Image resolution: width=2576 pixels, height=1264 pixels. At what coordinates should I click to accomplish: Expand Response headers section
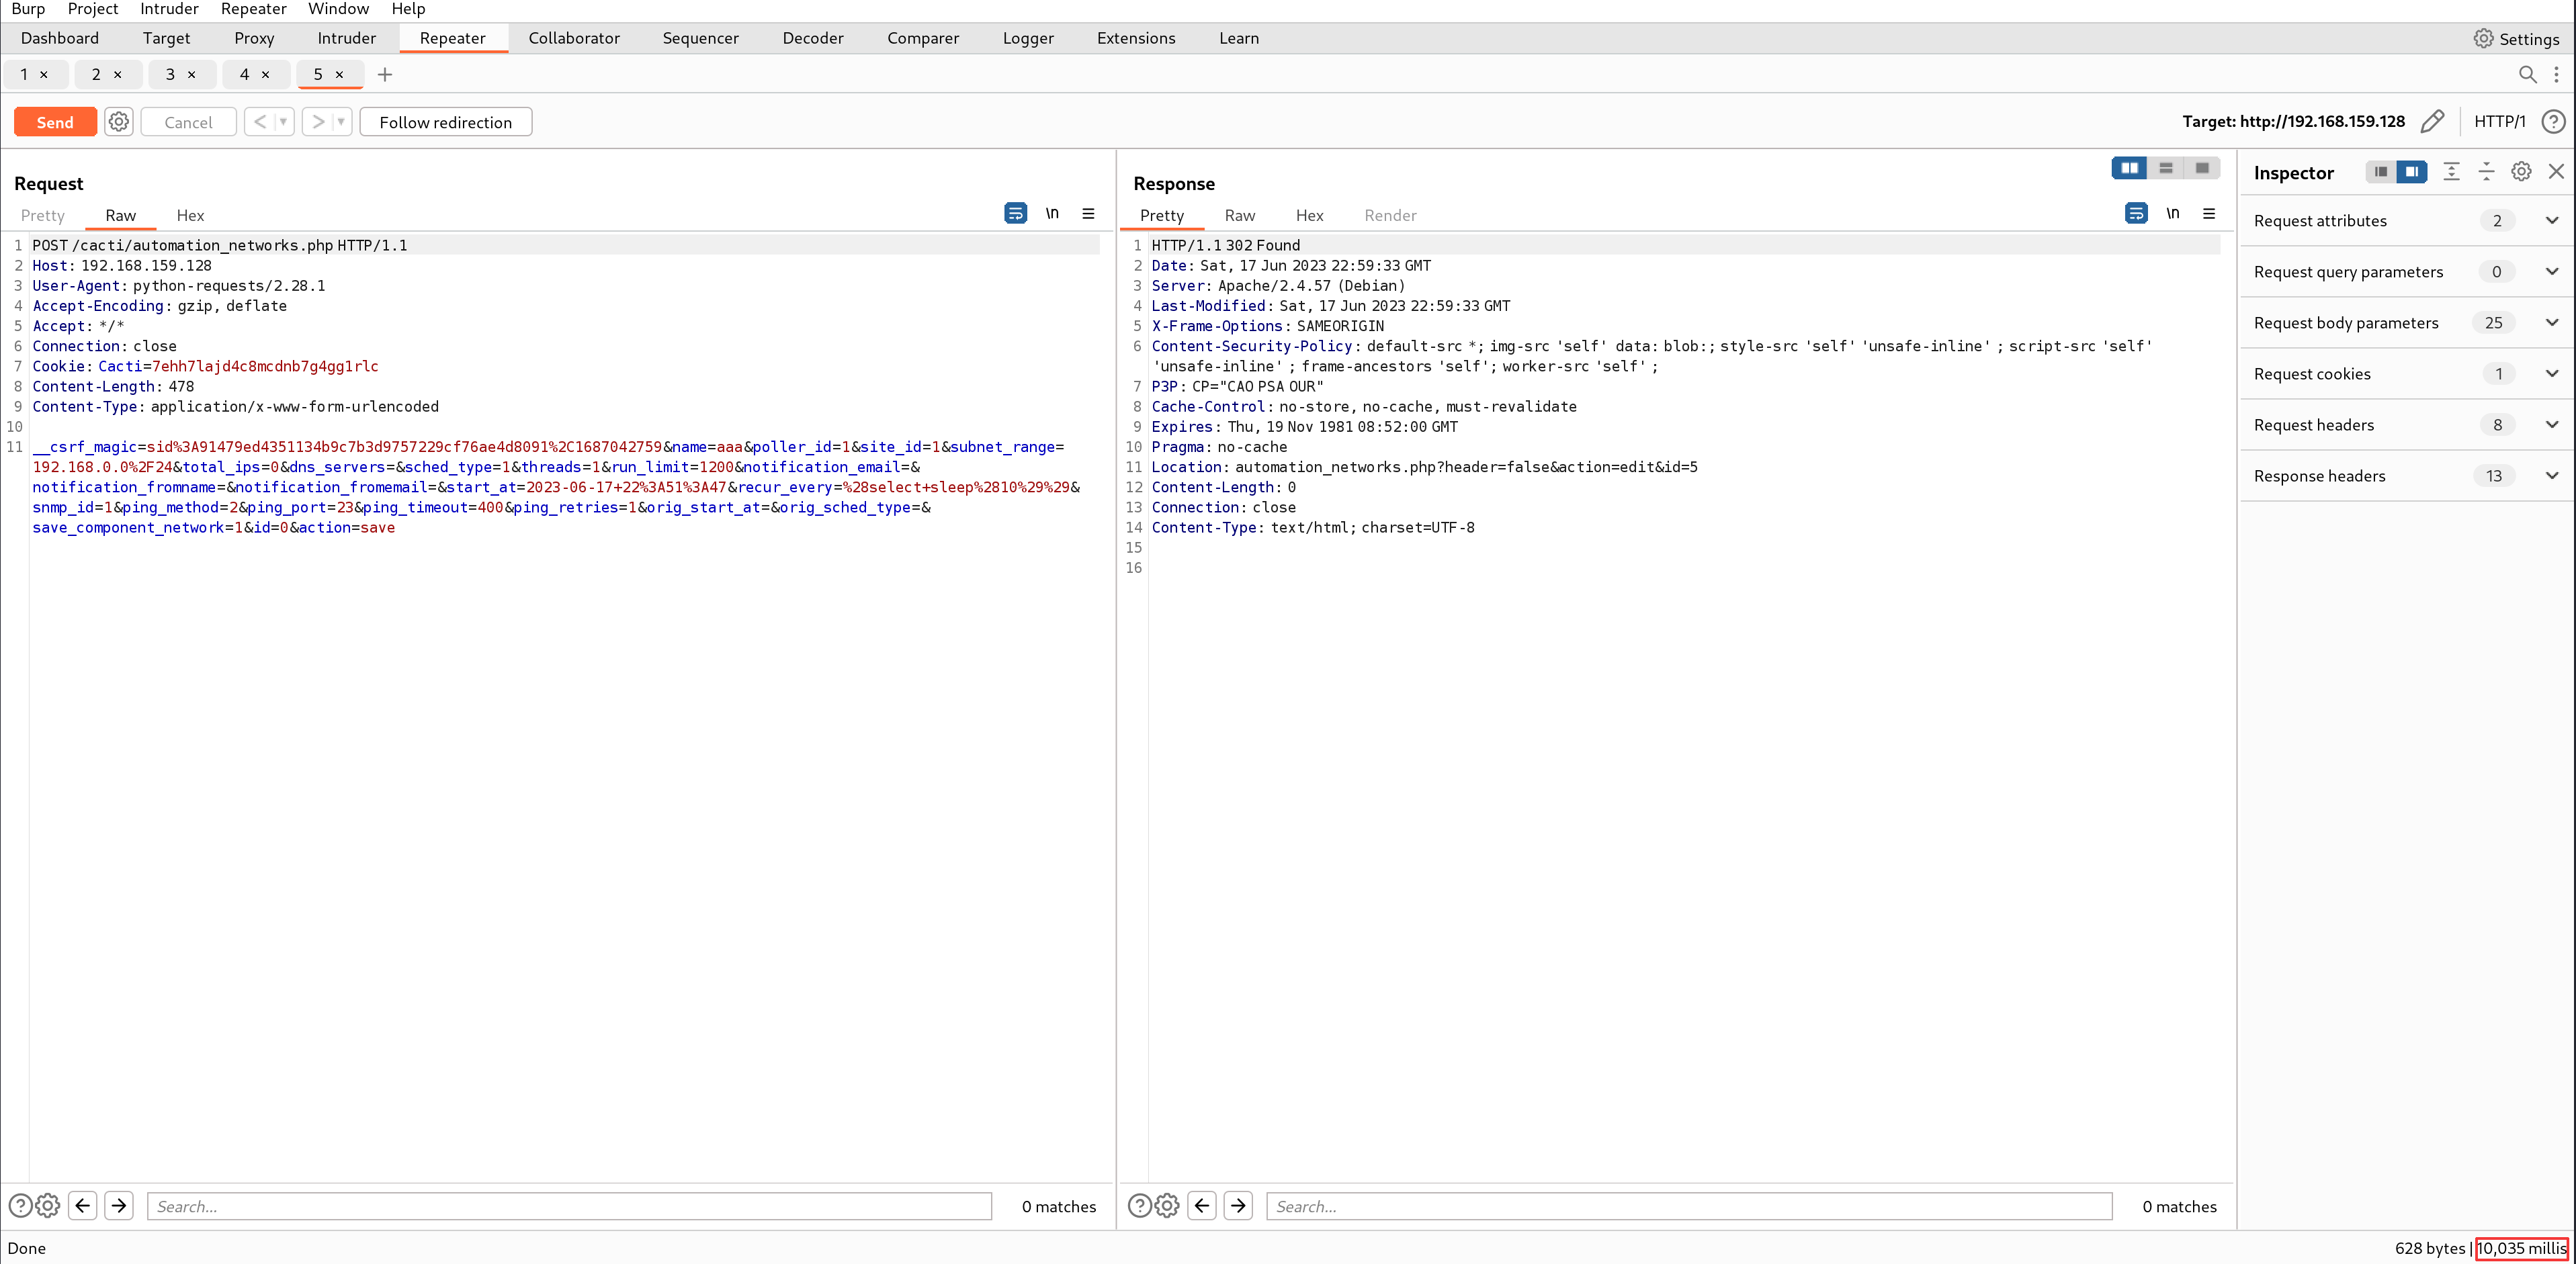2407,476
